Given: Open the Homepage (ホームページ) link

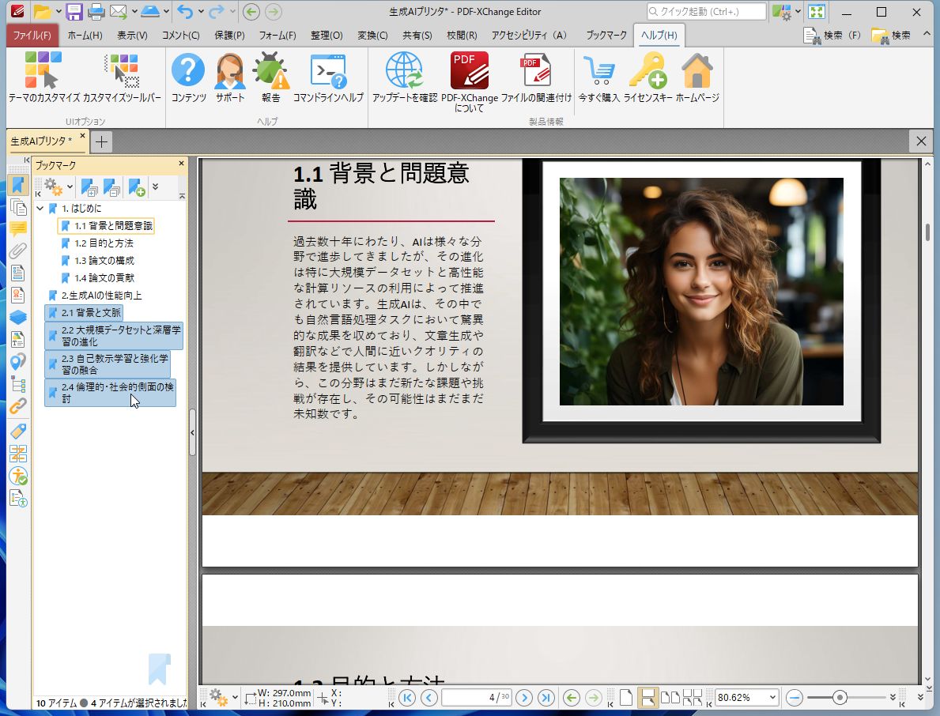Looking at the screenshot, I should pos(697,77).
